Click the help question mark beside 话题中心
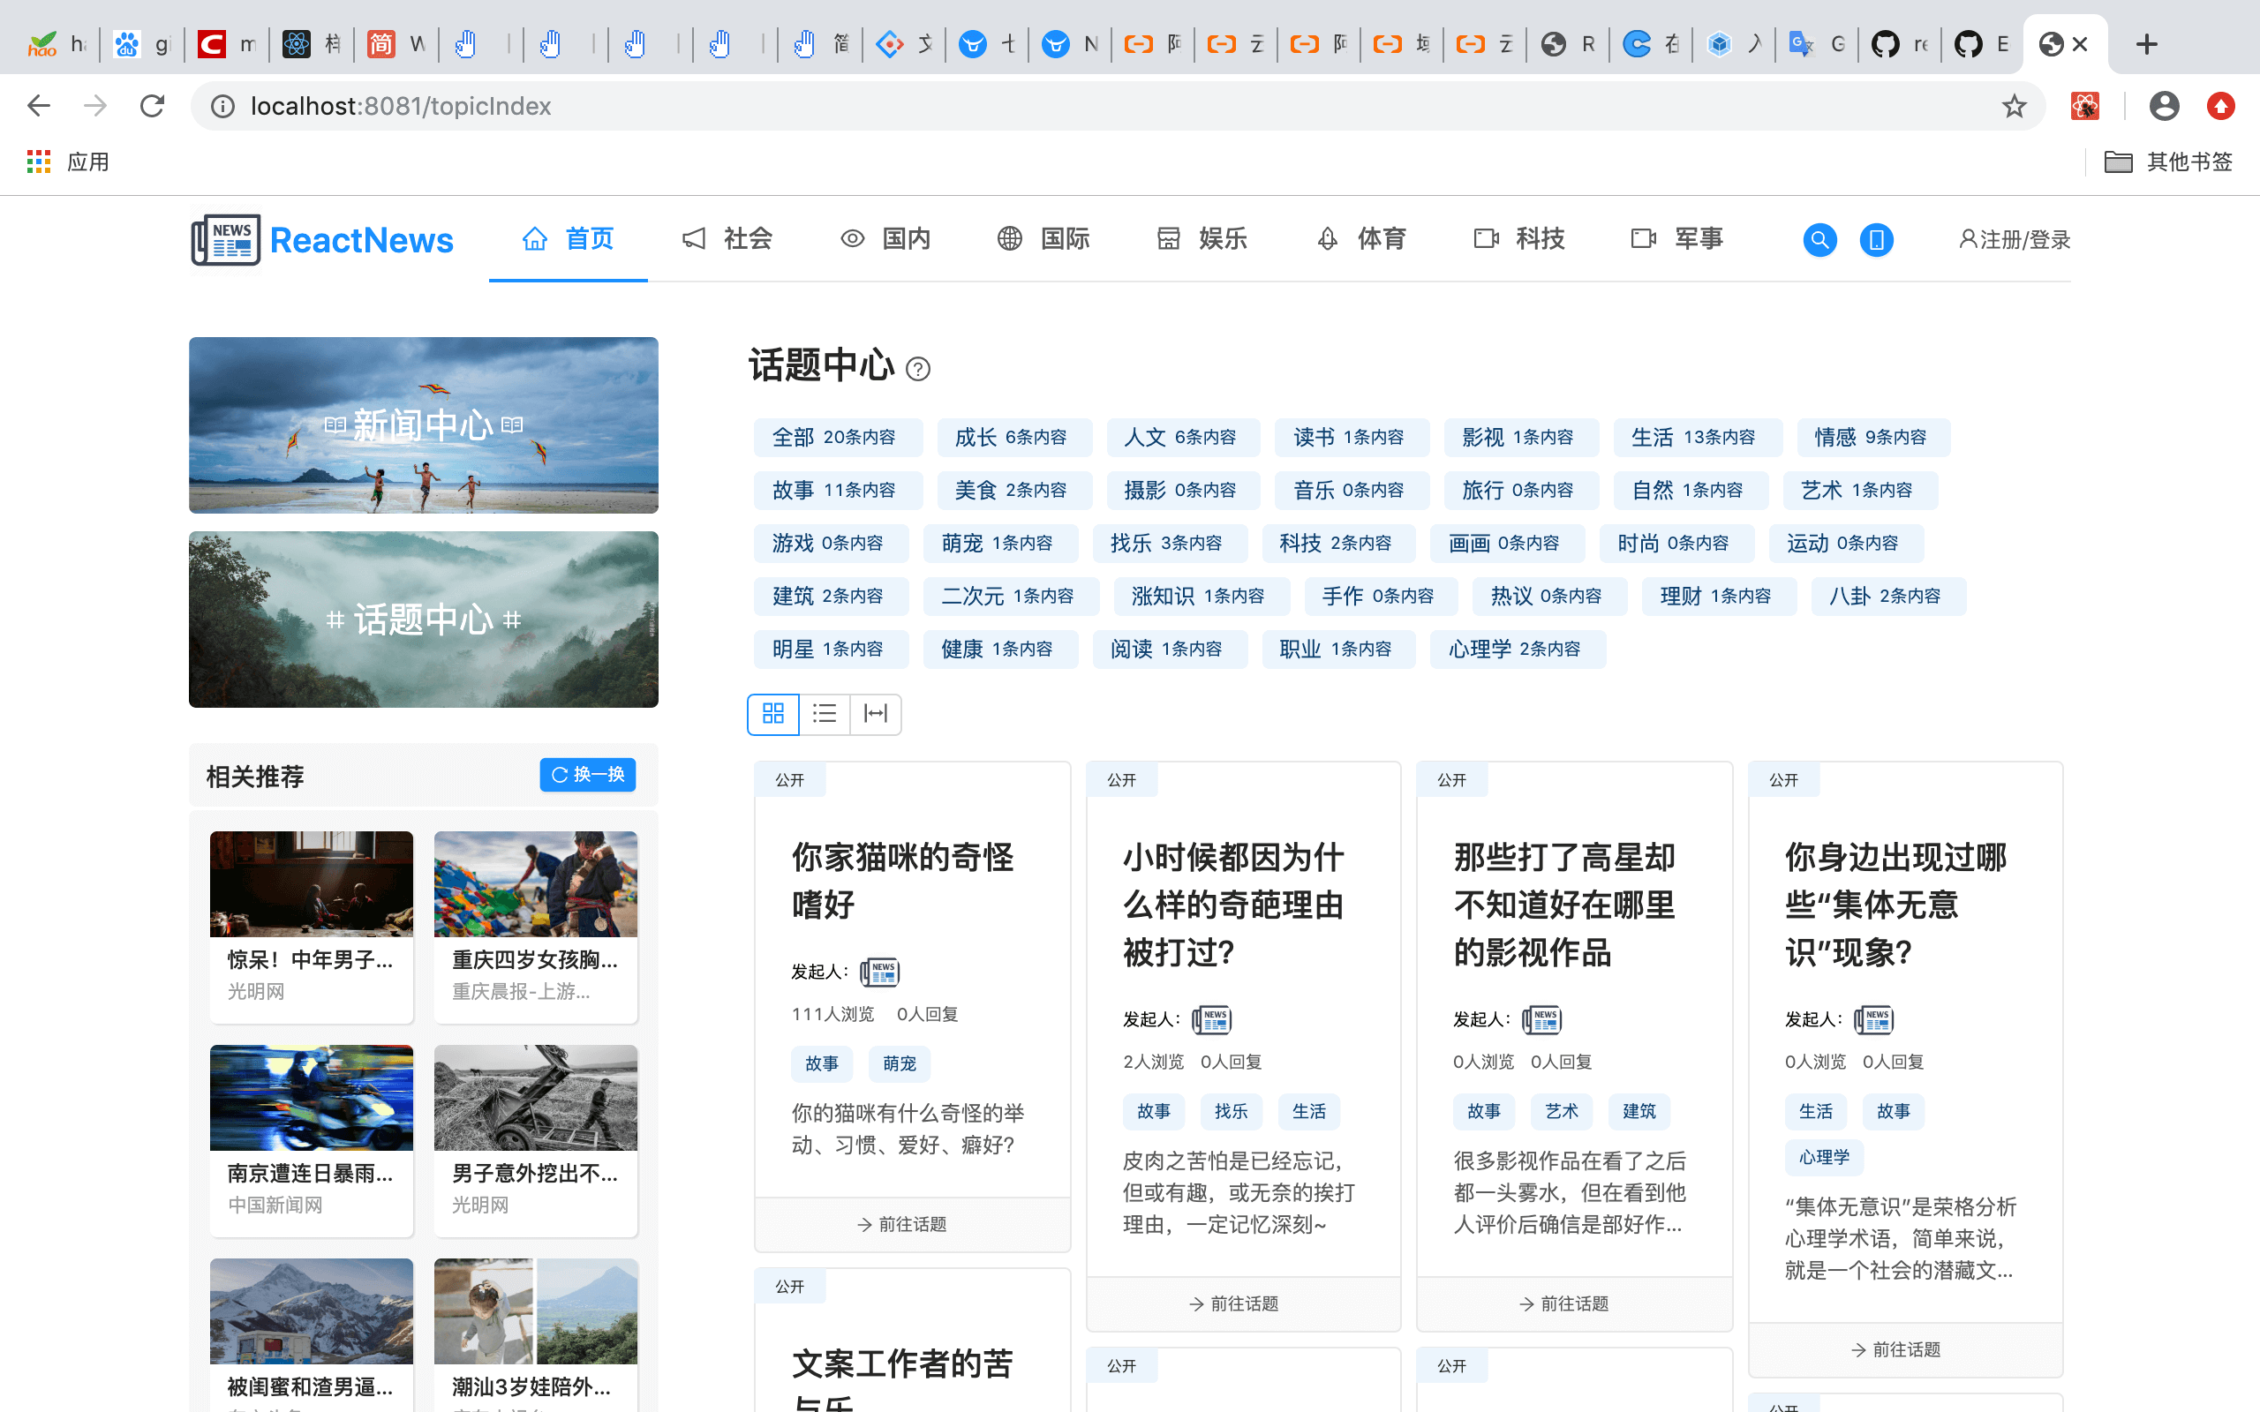Screen dimensions: 2260x1412 (x=918, y=369)
